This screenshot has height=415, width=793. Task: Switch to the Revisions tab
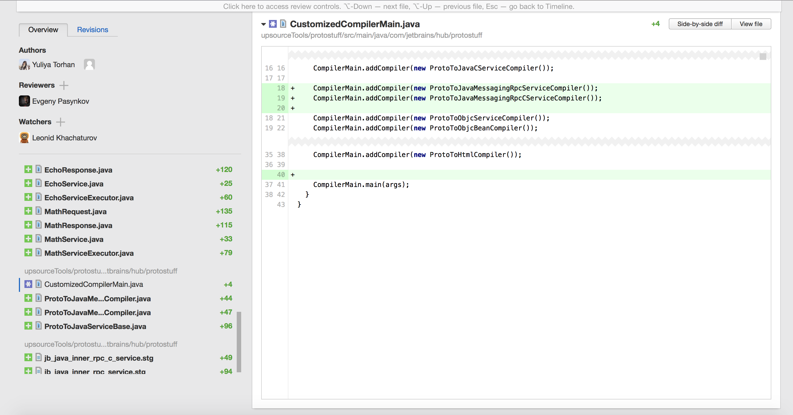(93, 30)
